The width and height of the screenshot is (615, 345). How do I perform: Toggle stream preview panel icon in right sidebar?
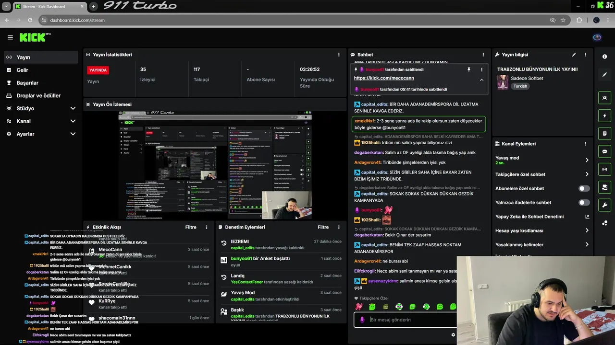click(604, 98)
